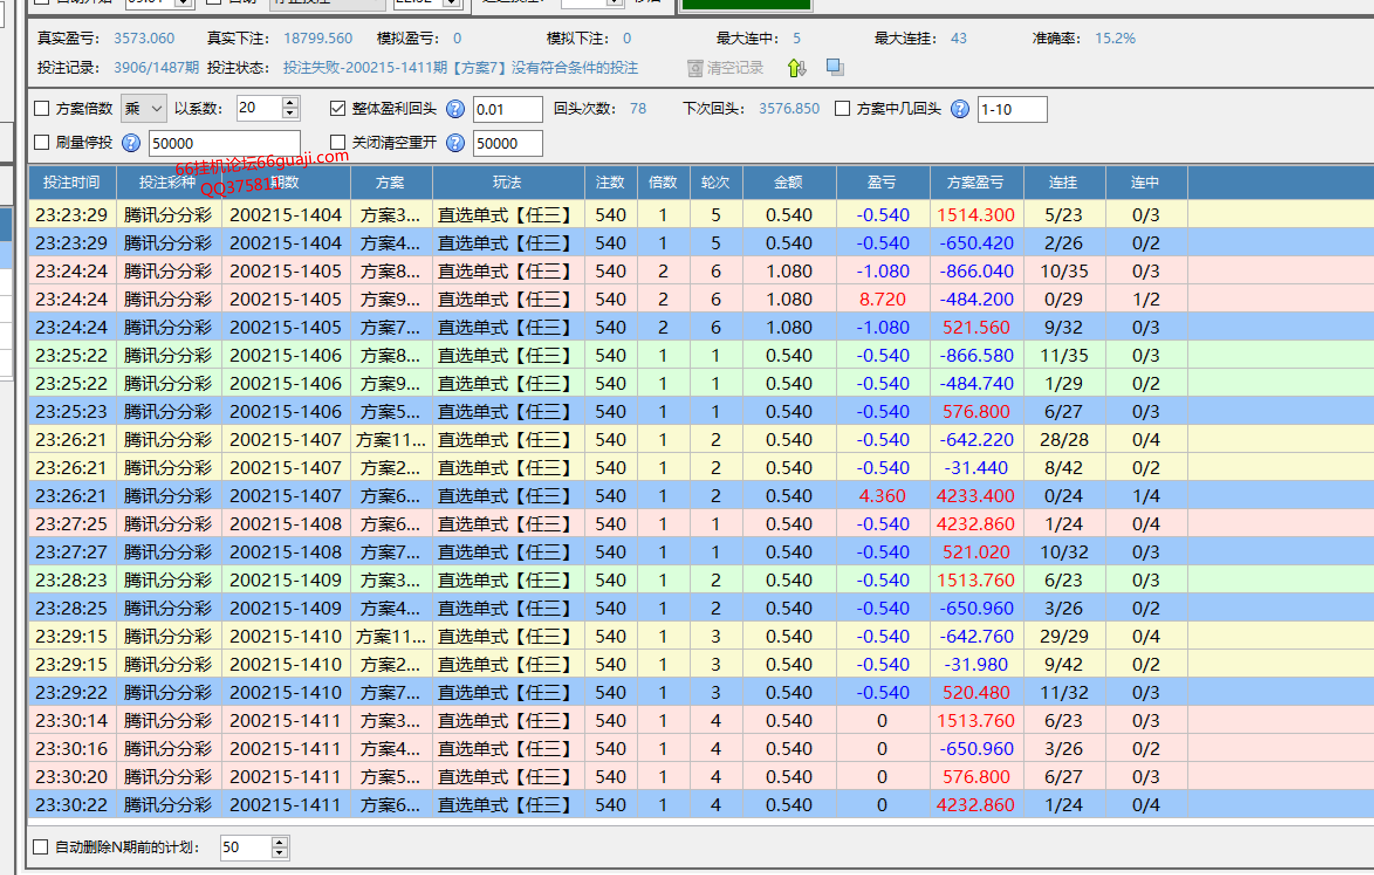
Task: Click the 真实盈亏 value 3573.060
Action: 144,39
